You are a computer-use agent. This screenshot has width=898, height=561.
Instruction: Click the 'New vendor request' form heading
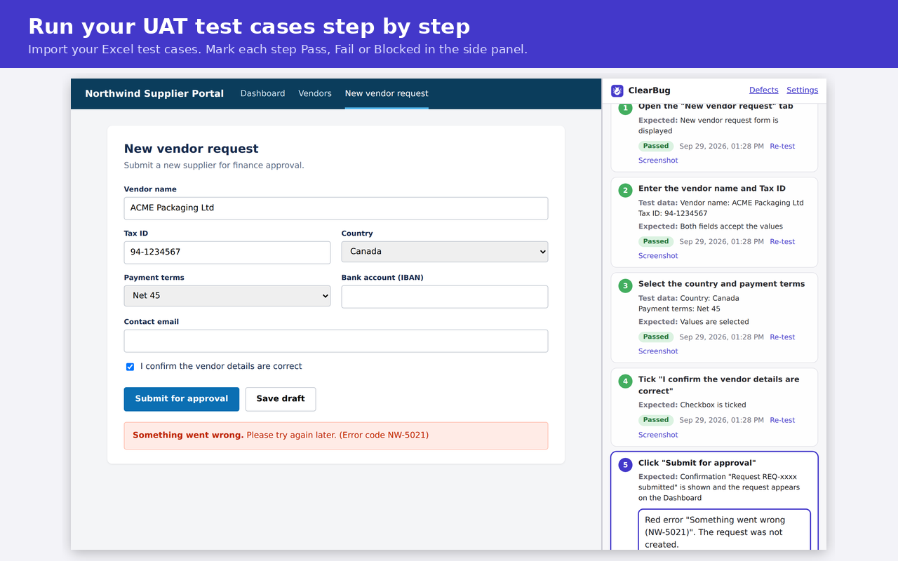[192, 149]
